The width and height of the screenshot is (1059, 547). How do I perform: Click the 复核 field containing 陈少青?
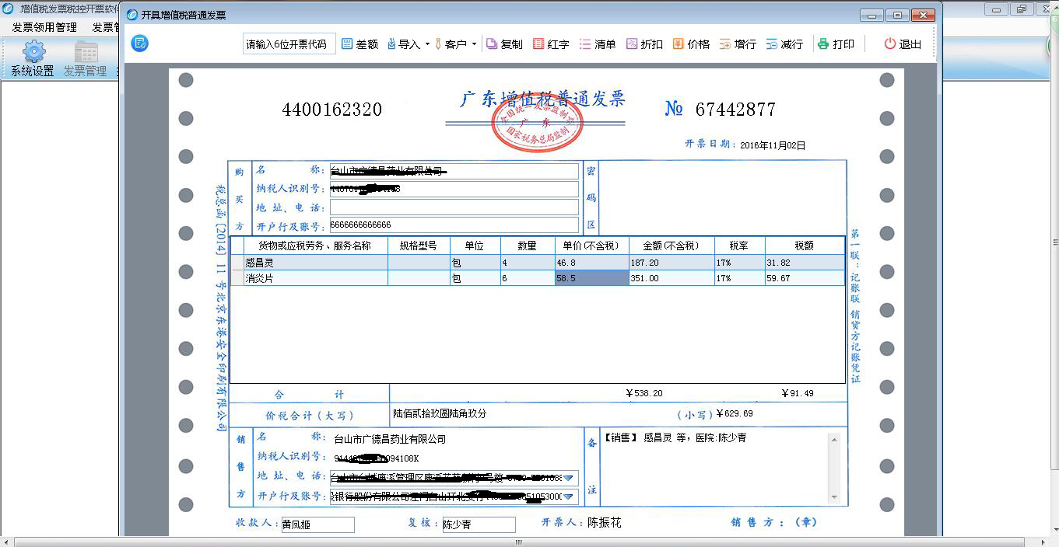coord(479,524)
